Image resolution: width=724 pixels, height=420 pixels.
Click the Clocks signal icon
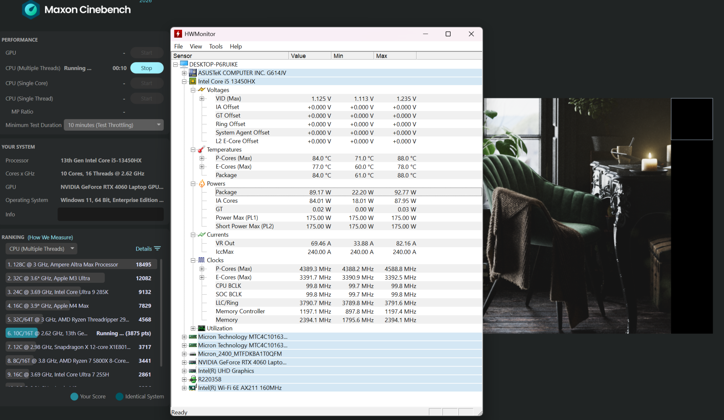tap(201, 260)
